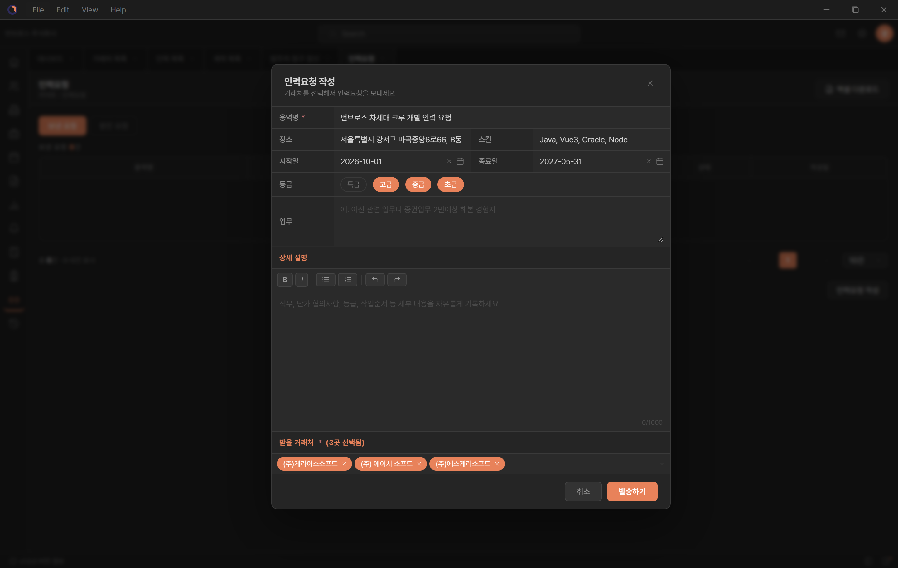Toggle bold formatting in editor toolbar
The width and height of the screenshot is (898, 568).
tap(285, 280)
